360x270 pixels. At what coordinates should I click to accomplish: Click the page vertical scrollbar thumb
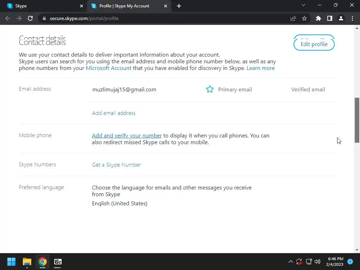pos(357,120)
